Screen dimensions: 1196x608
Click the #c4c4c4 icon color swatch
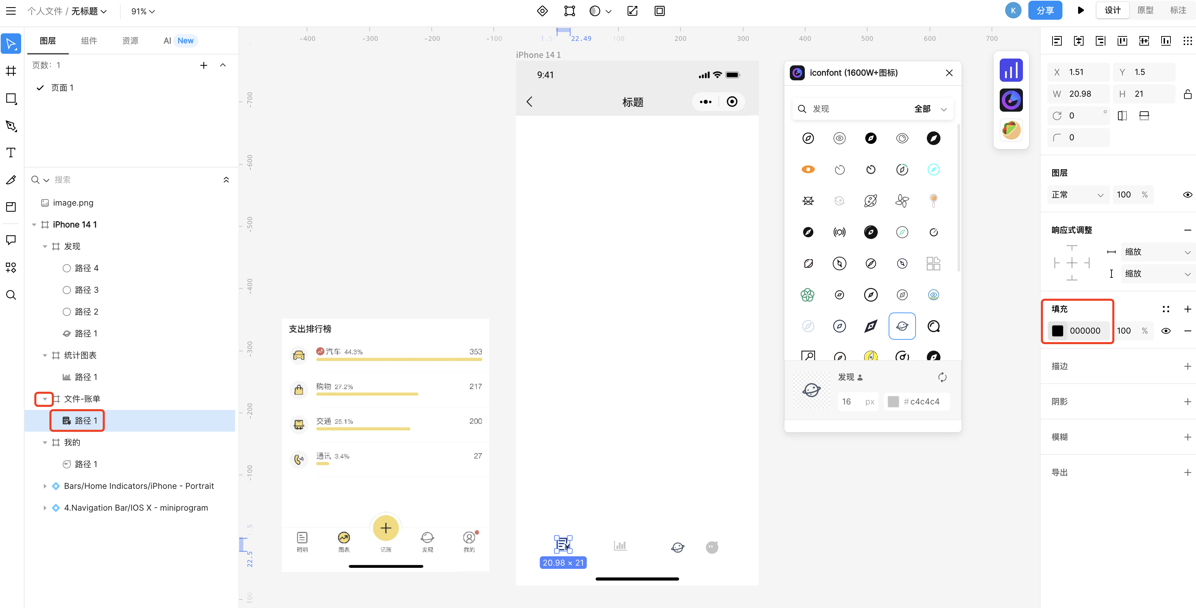click(x=893, y=402)
